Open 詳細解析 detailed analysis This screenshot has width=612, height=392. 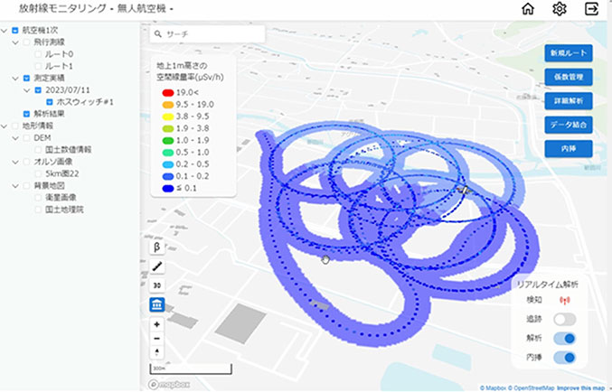tap(569, 100)
